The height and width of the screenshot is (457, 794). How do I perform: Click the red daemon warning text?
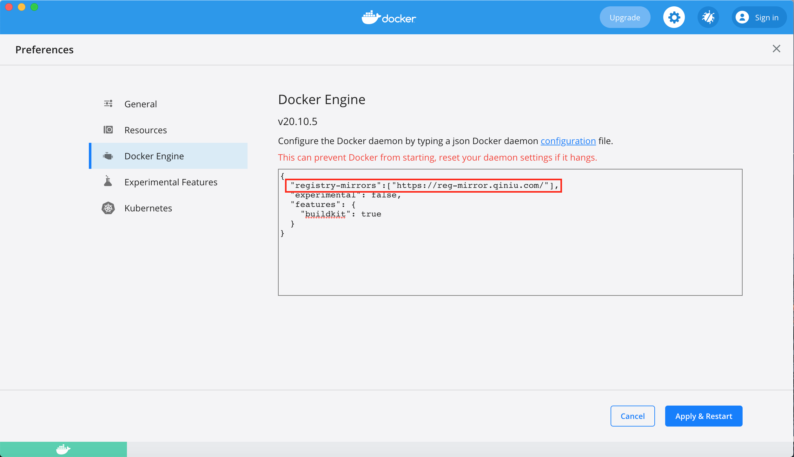[x=437, y=157]
